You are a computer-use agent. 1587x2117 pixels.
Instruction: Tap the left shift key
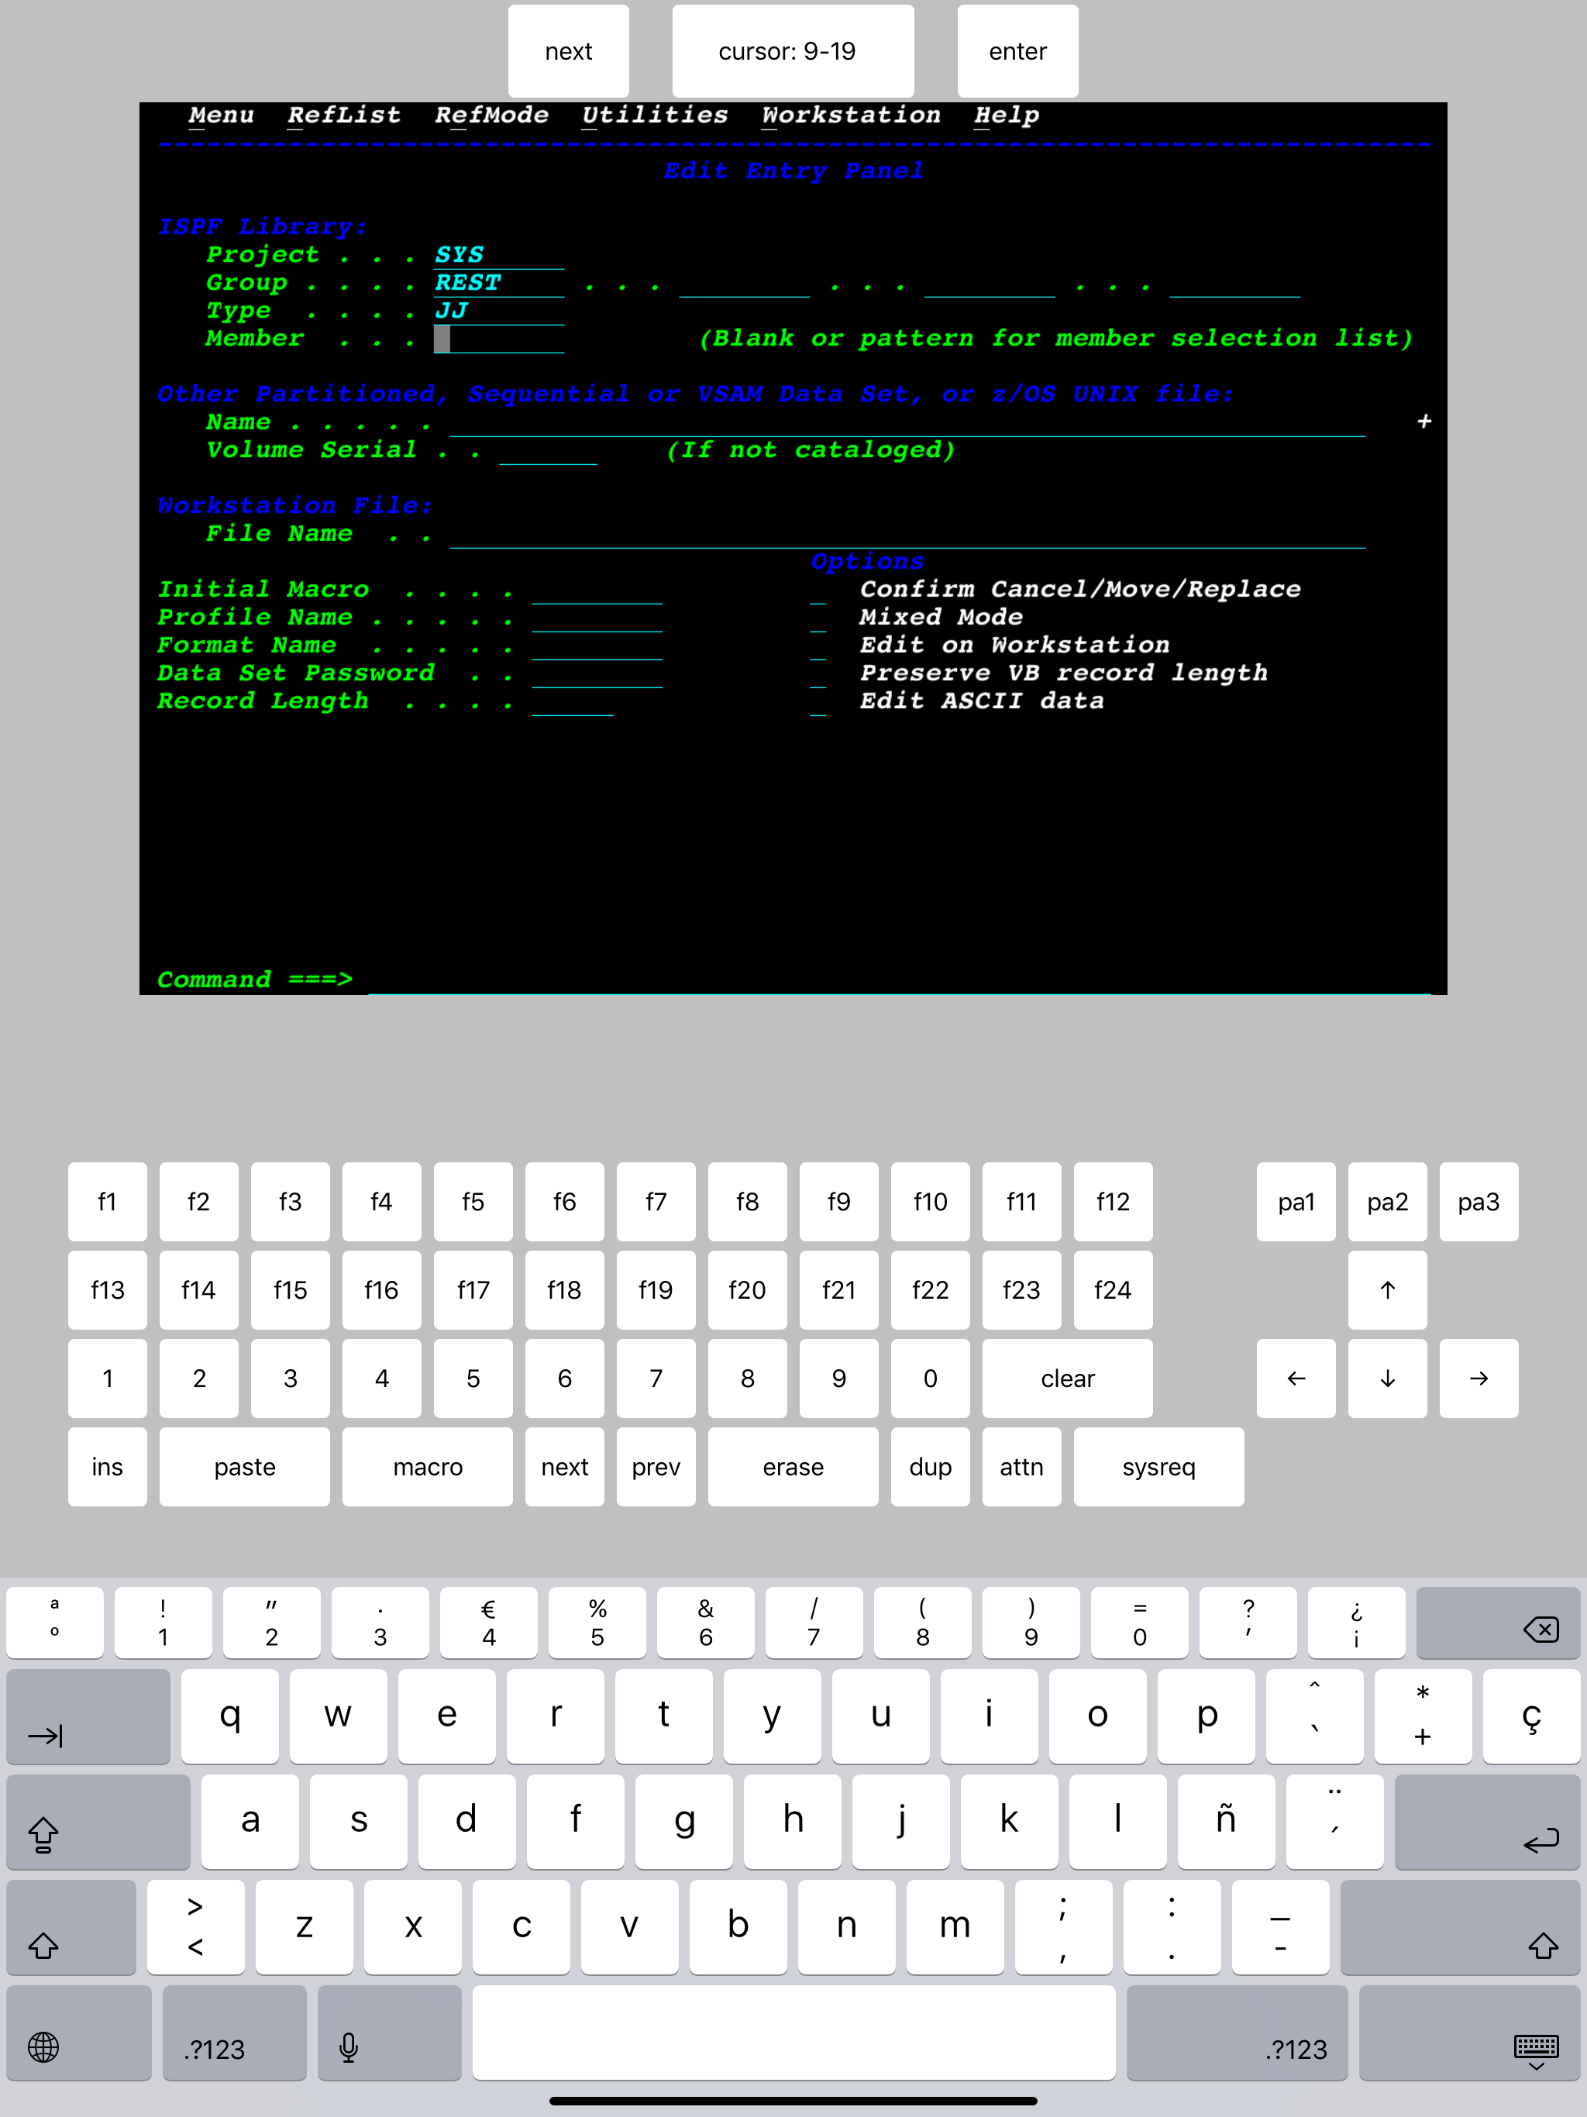coord(71,1926)
